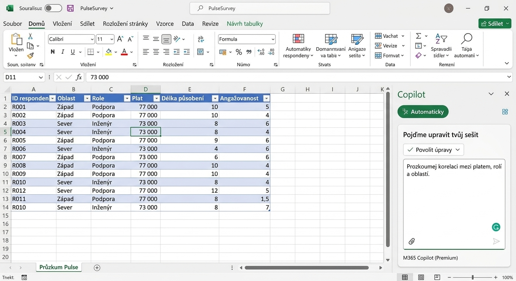Click the horizontal scrollbar
This screenshot has width=516, height=281.
click(x=306, y=268)
